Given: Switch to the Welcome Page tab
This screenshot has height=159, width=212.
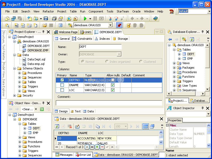Looking at the screenshot, I should coord(66,32).
